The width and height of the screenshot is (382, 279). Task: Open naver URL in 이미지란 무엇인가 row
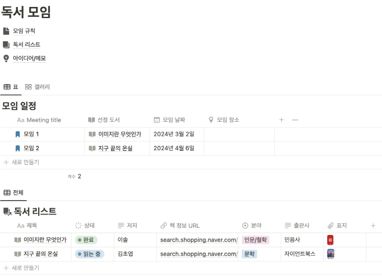coord(199,240)
